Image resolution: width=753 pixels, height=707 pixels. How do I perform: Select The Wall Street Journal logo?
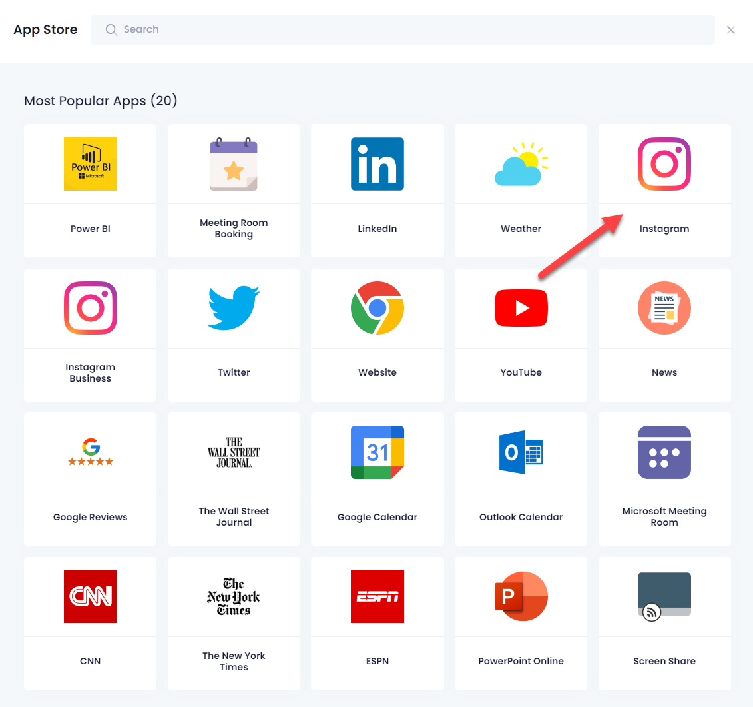(x=234, y=452)
